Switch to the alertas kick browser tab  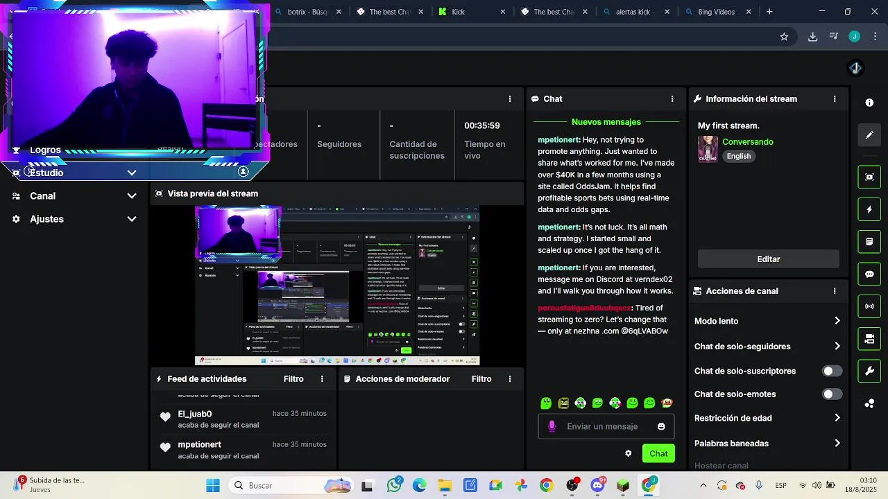[x=635, y=12]
